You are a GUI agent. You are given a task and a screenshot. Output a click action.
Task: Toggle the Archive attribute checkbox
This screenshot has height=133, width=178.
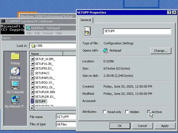(x=149, y=112)
